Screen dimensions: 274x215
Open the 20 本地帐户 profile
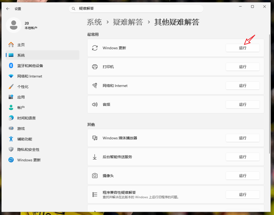(x=22, y=25)
